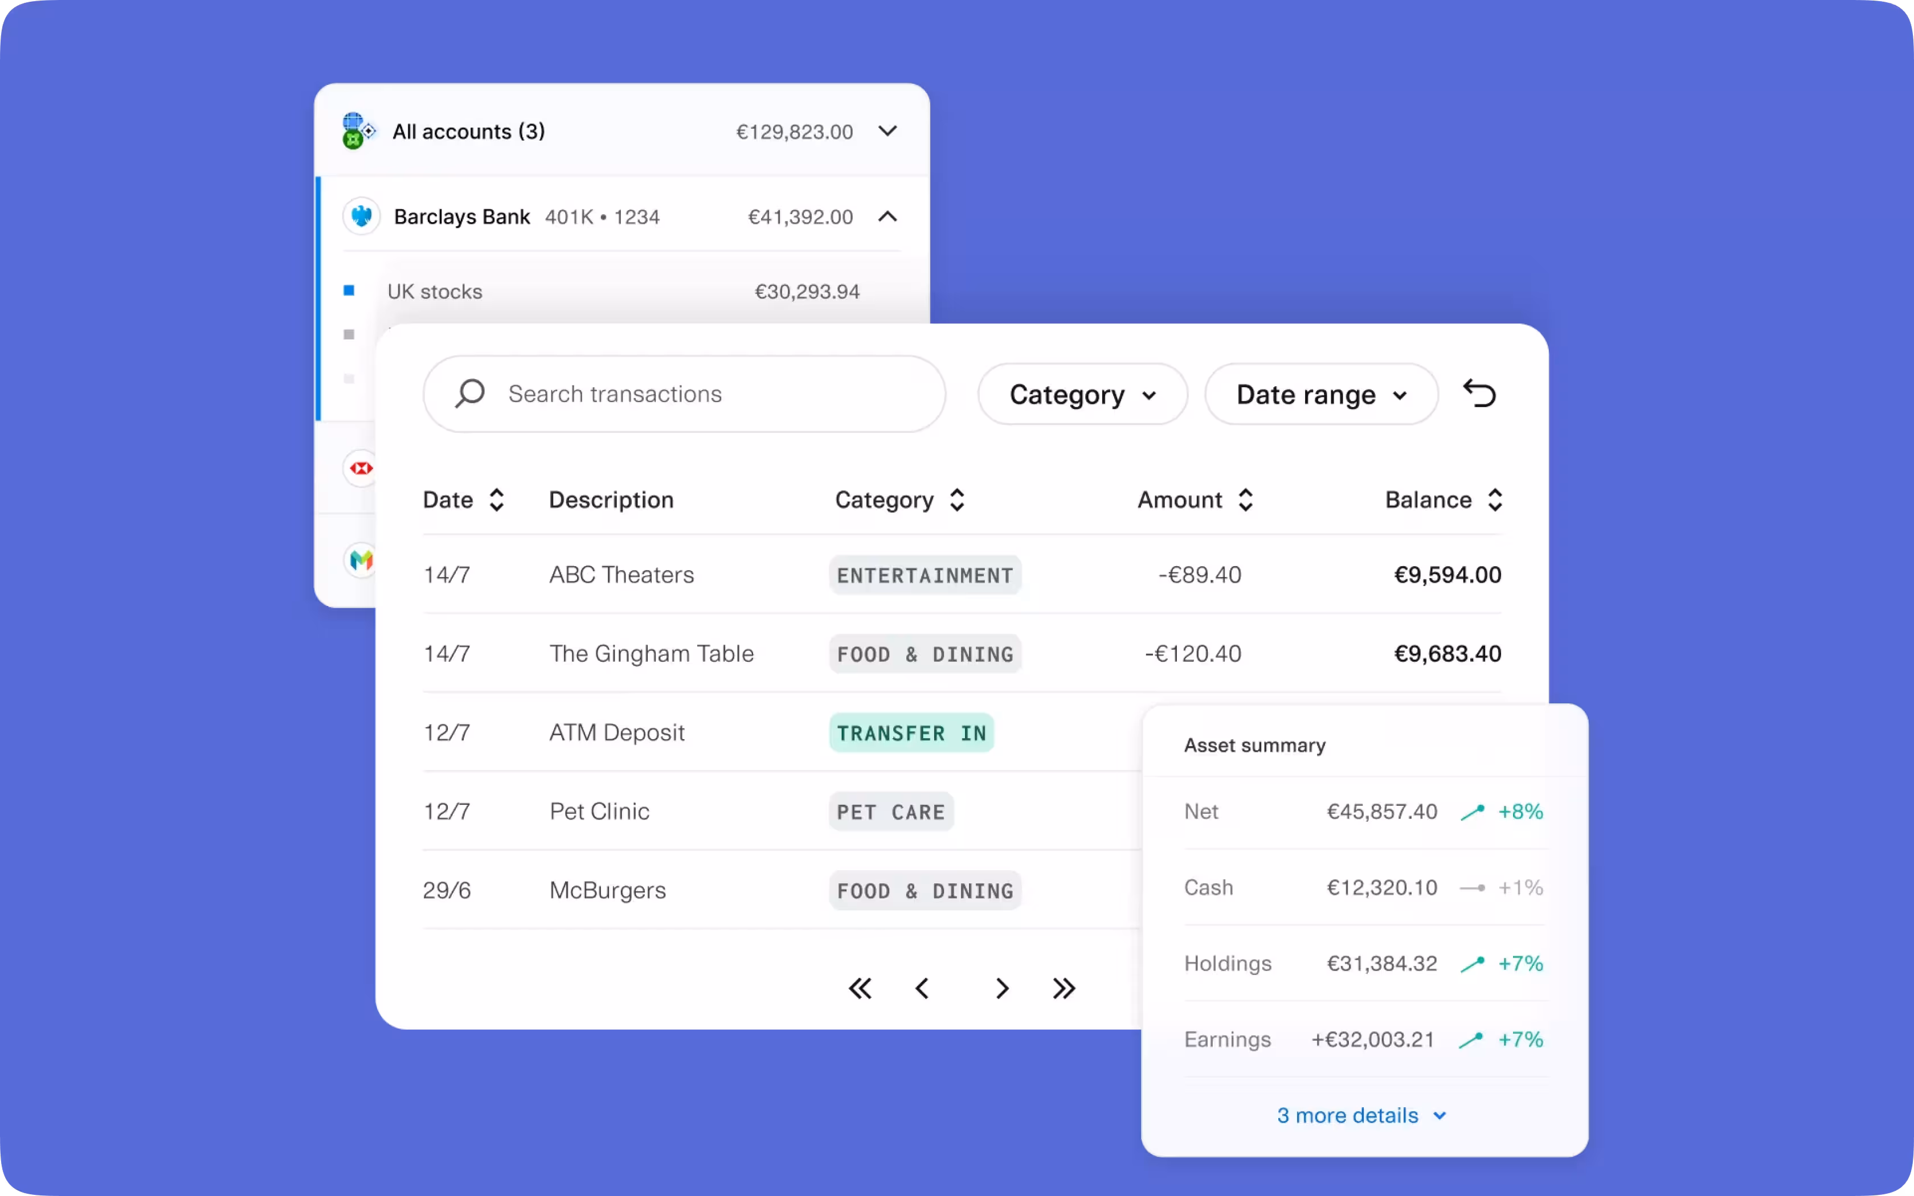
Task: Toggle Amount column sort order
Action: [x=1245, y=499]
